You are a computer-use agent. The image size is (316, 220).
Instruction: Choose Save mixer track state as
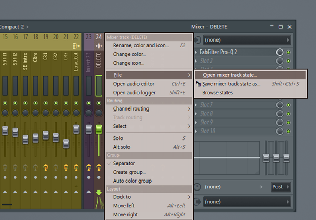point(250,84)
